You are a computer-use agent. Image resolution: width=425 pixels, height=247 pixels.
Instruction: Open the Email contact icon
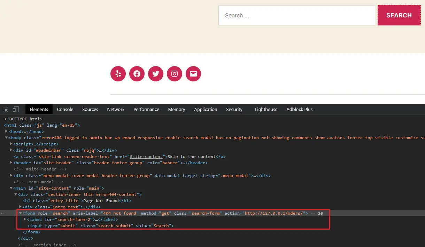point(193,74)
